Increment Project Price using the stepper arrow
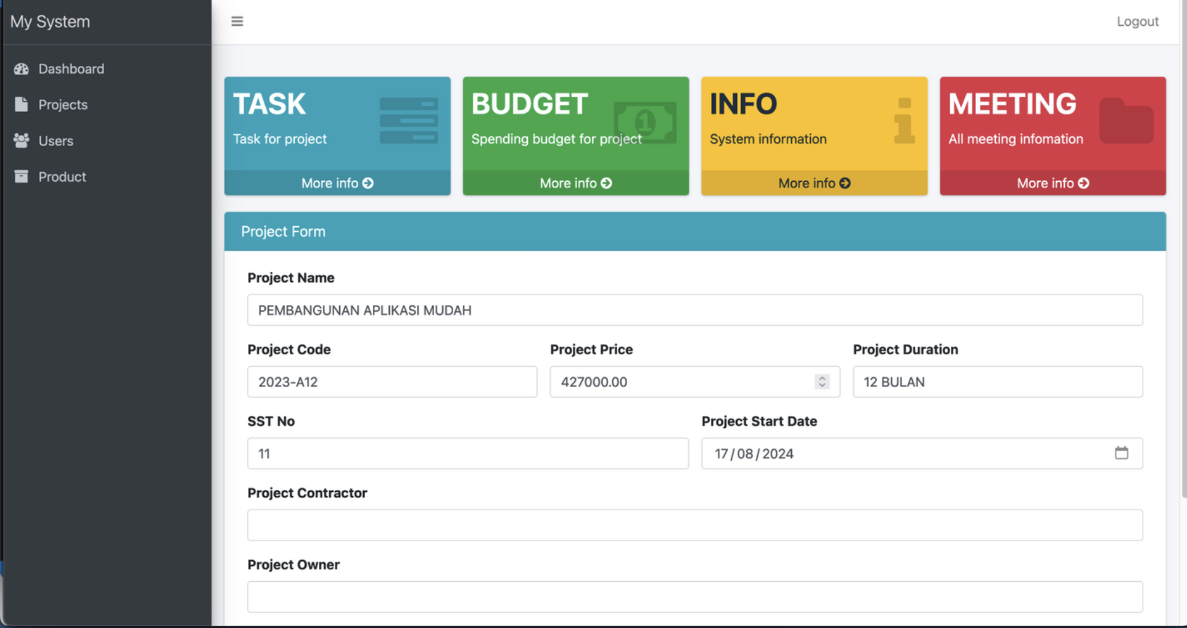Screen dimensions: 1187x628 pos(822,378)
